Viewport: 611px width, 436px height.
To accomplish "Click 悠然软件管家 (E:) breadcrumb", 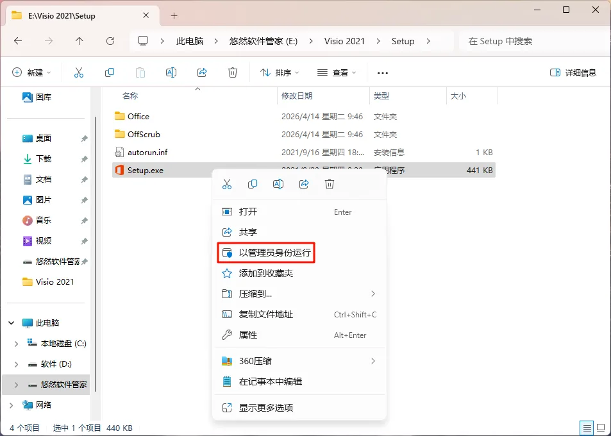I will point(264,41).
